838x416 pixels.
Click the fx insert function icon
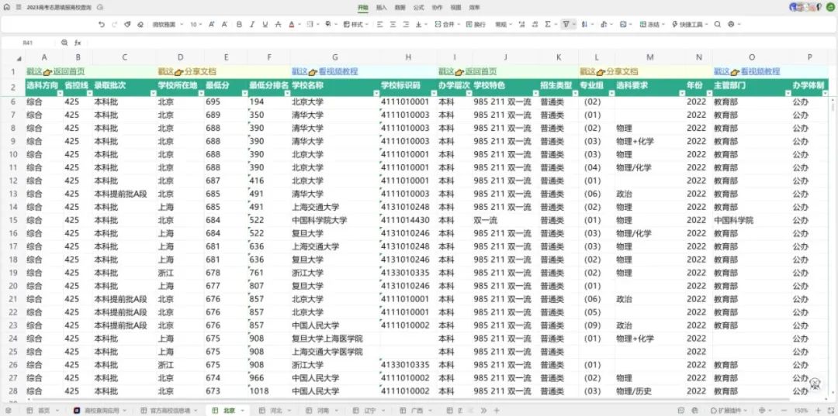click(78, 43)
